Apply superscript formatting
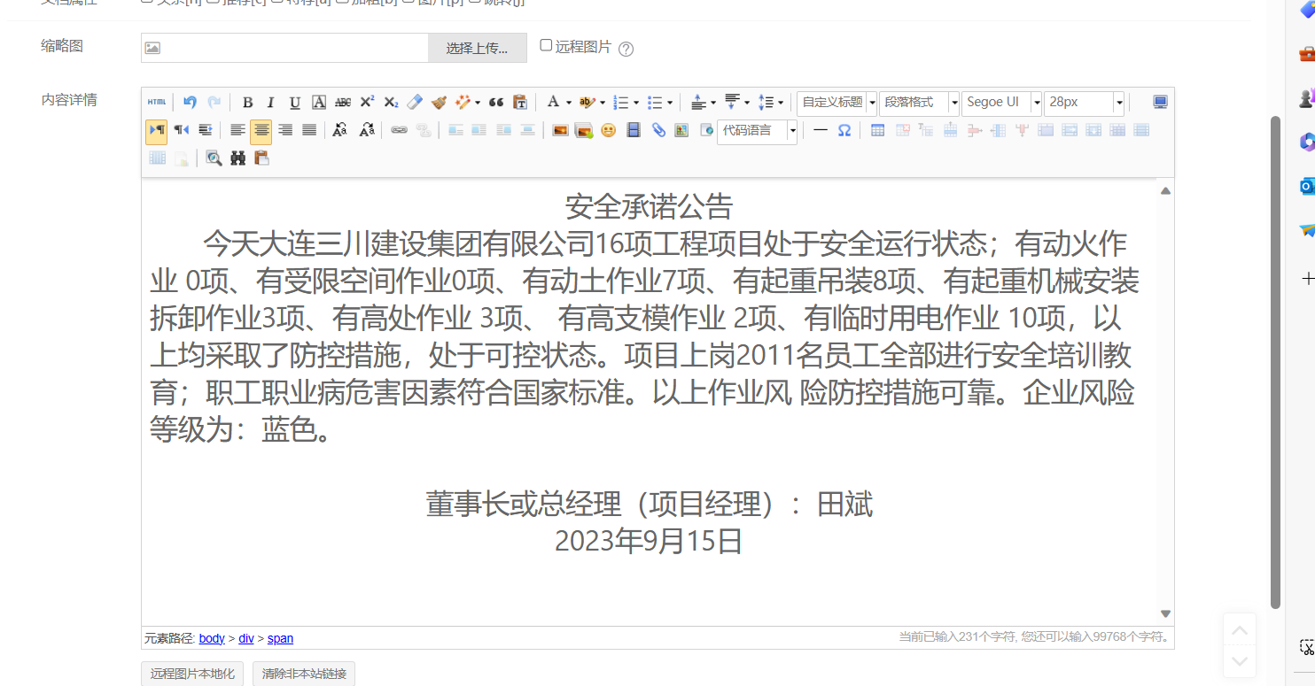The height and width of the screenshot is (686, 1315). [x=367, y=102]
